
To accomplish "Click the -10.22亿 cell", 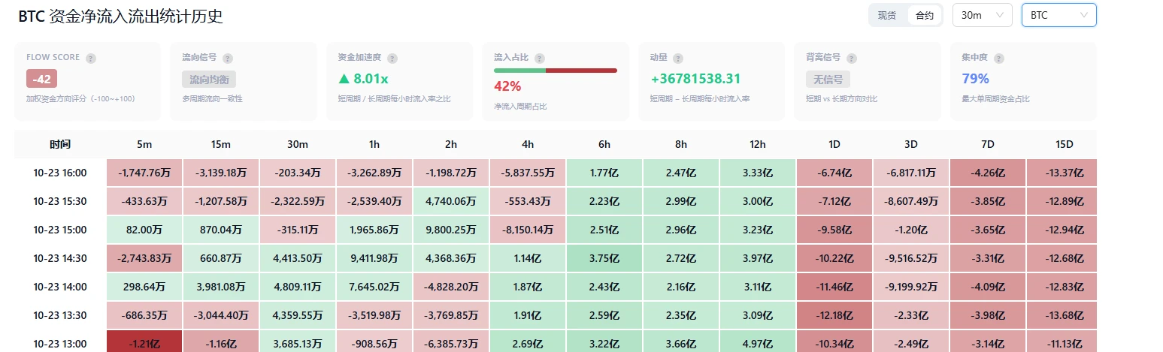I will click(x=835, y=258).
